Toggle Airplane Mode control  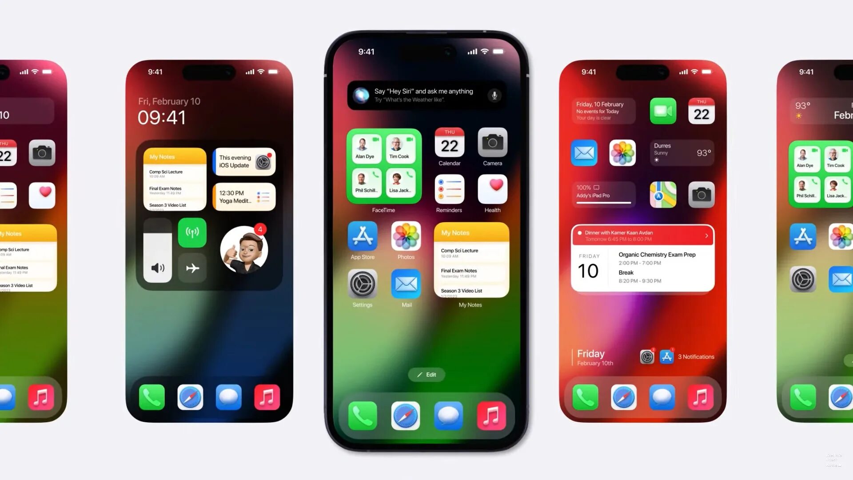(x=192, y=268)
